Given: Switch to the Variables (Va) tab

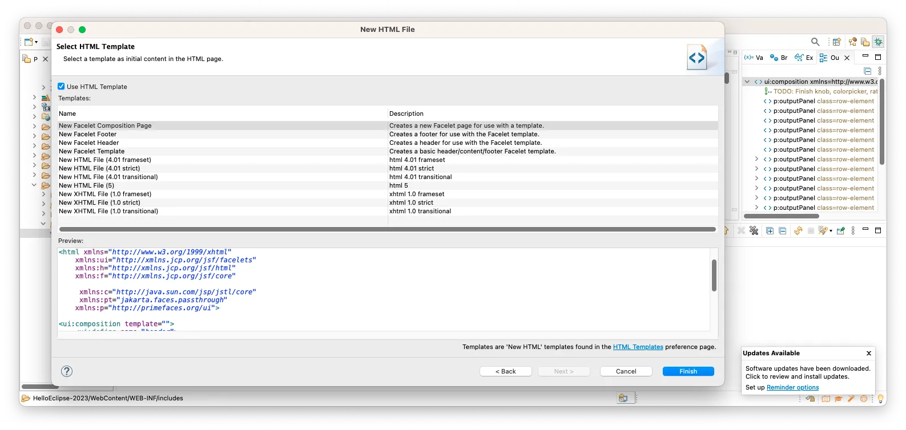Looking at the screenshot, I should [x=754, y=58].
